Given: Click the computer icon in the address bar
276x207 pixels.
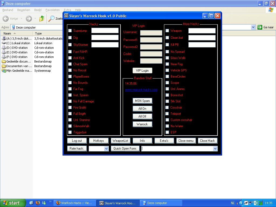Looking at the screenshot, I should pos(13,27).
